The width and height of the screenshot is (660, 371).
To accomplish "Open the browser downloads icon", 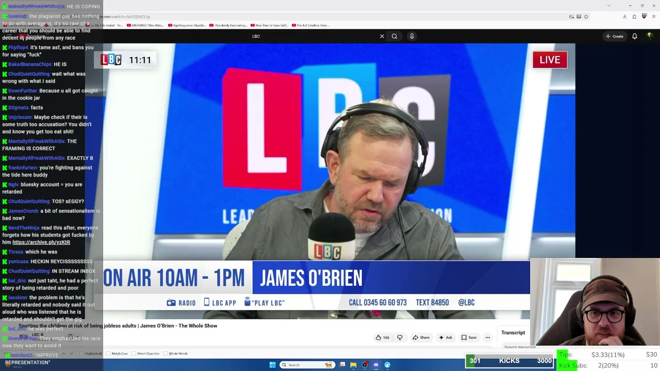I will [624, 16].
